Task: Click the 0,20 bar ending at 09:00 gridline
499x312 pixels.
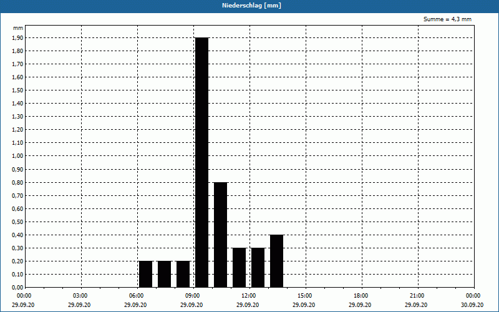Action: point(183,274)
